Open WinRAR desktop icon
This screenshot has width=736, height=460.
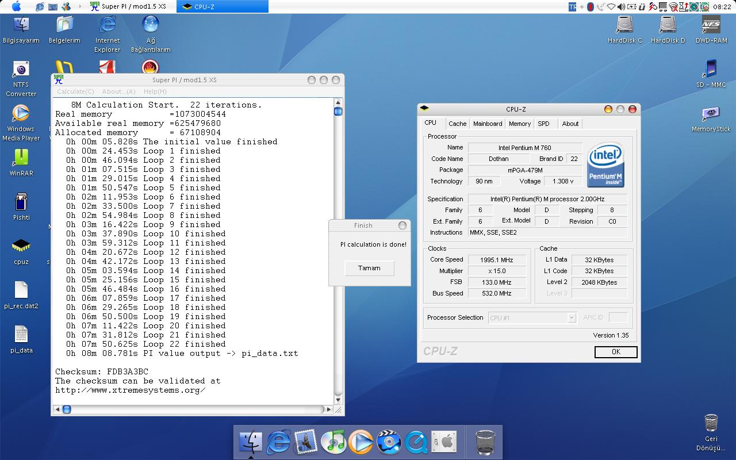(21, 163)
